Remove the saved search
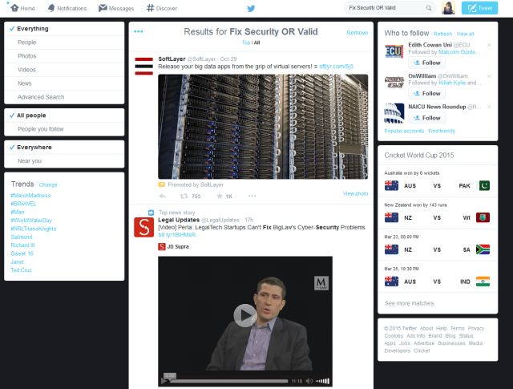This screenshot has width=513, height=389. point(357,33)
